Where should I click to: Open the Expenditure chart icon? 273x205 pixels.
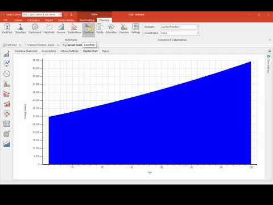tap(74, 28)
